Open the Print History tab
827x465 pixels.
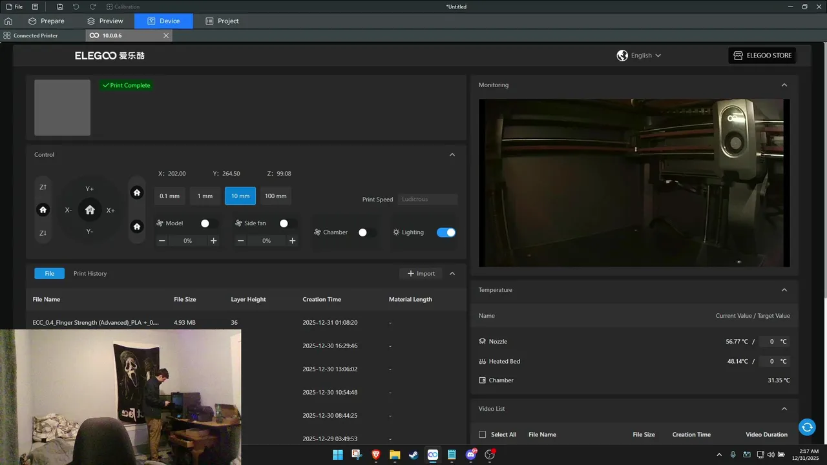click(90, 274)
